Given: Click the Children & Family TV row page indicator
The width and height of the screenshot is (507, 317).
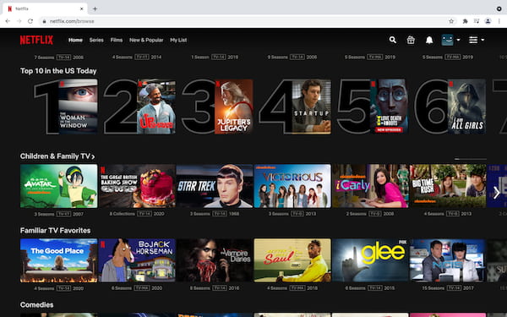Looking at the screenshot, I should pyautogui.click(x=471, y=159).
